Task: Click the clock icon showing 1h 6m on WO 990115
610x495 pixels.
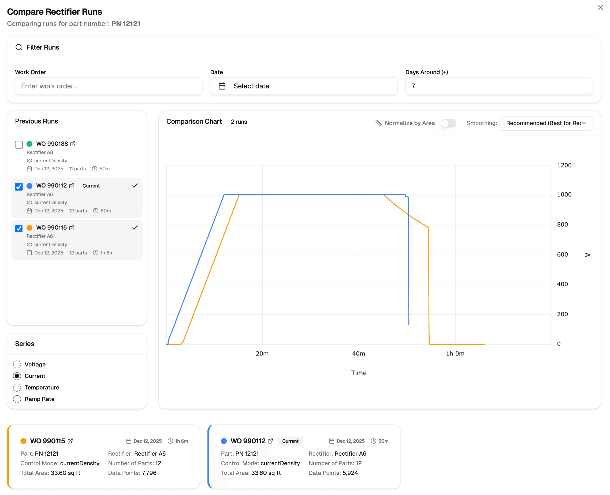Action: click(x=95, y=253)
